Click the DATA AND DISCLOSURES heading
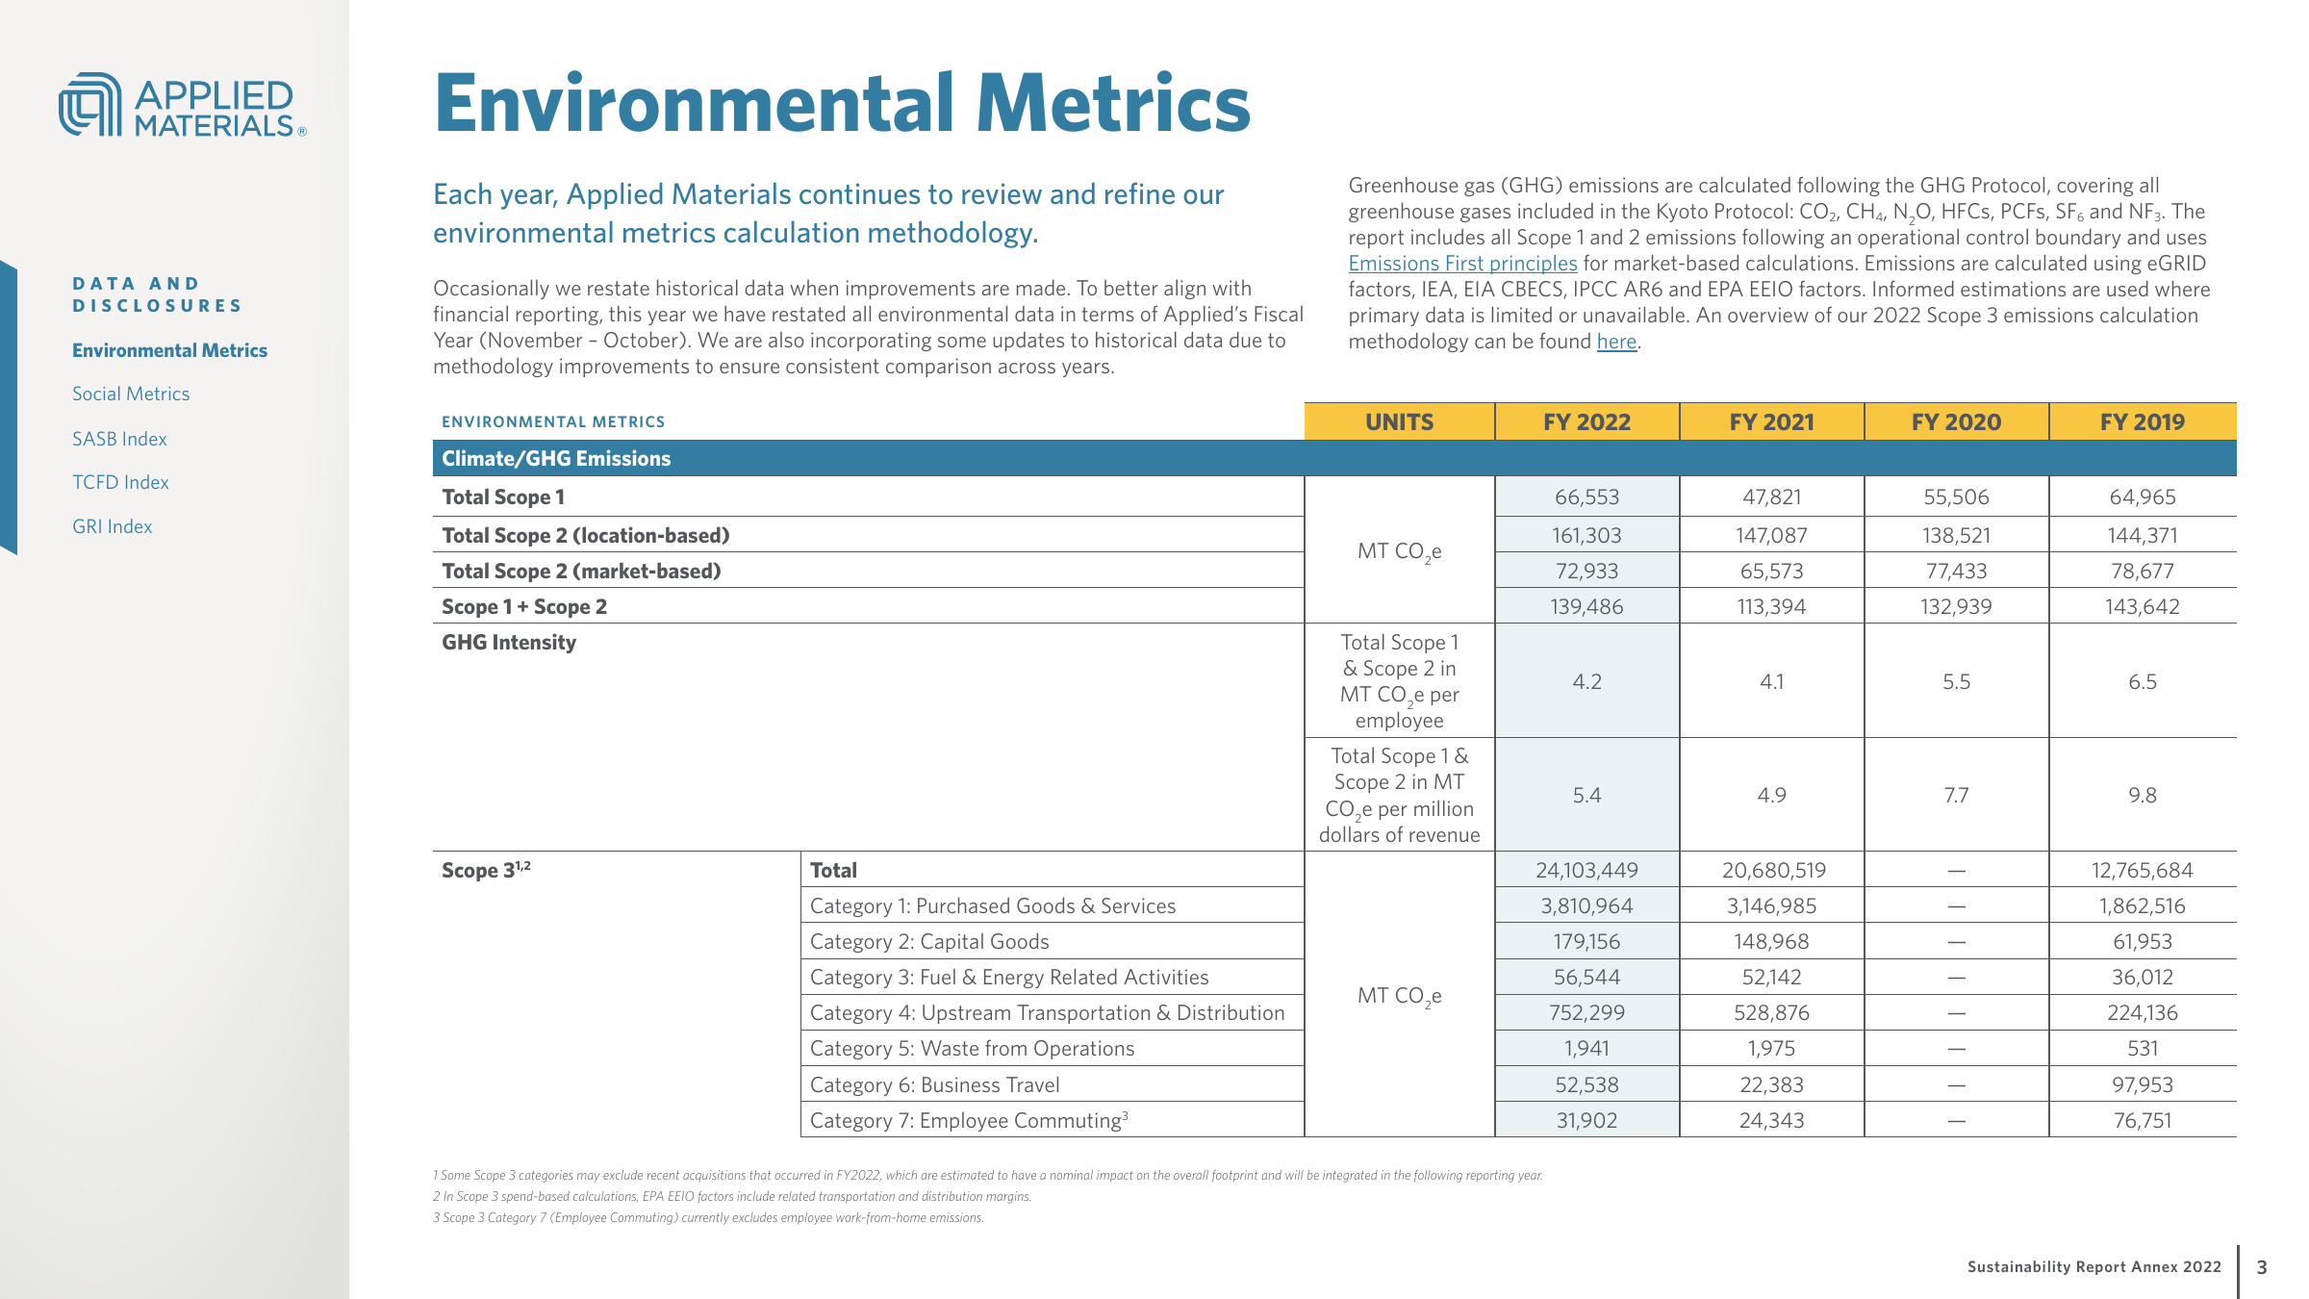This screenshot has height=1299, width=2309. [x=158, y=294]
